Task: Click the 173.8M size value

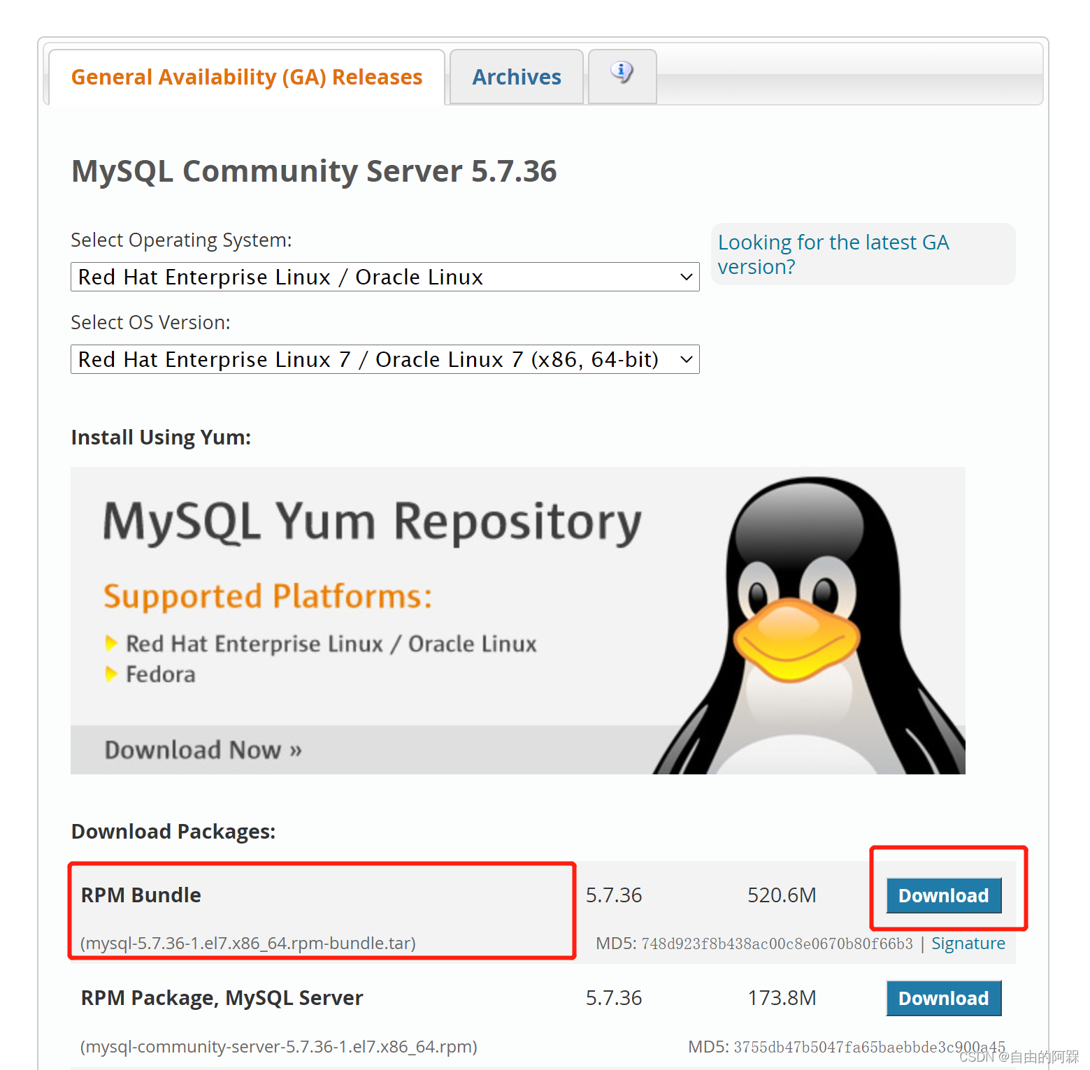Action: [x=782, y=998]
